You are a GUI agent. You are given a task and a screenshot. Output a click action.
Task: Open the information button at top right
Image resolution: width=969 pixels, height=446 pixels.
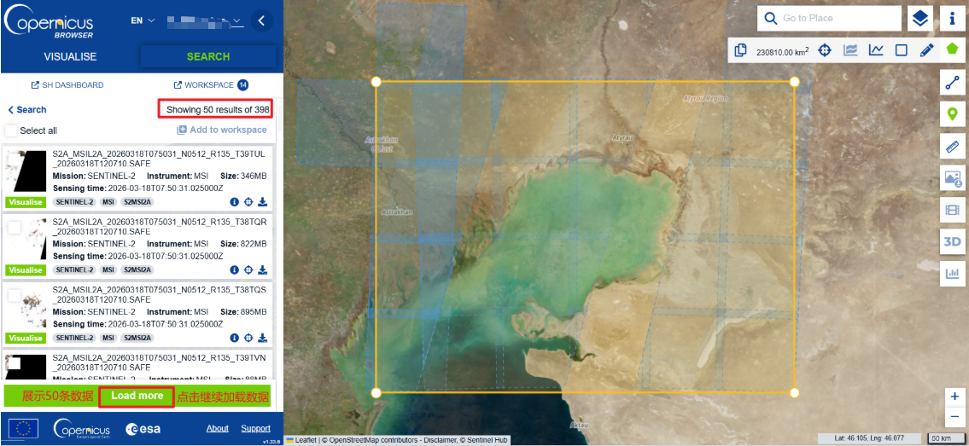(x=952, y=19)
